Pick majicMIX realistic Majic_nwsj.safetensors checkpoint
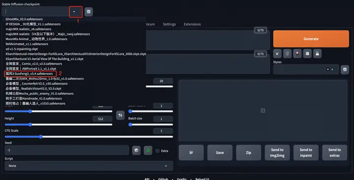Image resolution: width=354 pixels, height=180 pixels. (48, 34)
